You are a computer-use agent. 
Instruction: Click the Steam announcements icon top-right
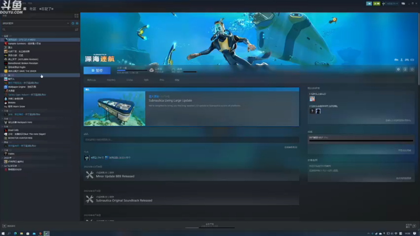369,4
